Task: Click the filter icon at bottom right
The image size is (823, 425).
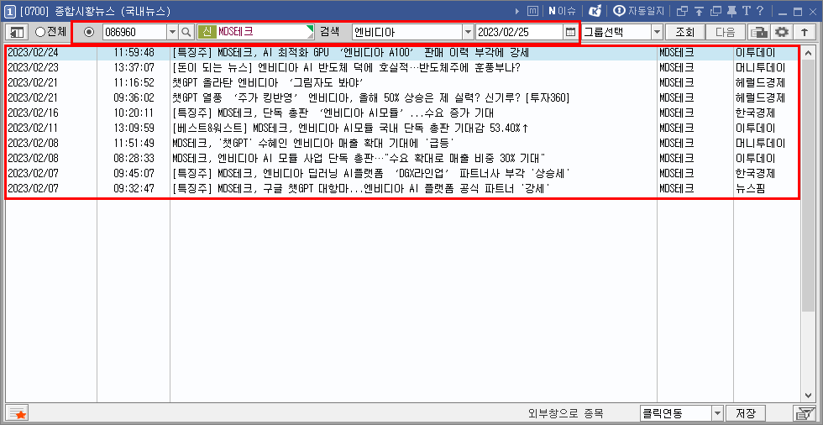Action: point(803,413)
